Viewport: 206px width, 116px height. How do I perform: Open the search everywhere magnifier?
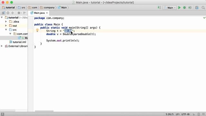click(x=203, y=8)
